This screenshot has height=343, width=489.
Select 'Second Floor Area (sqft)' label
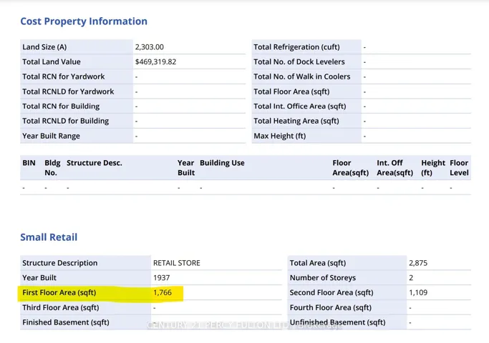[331, 292]
